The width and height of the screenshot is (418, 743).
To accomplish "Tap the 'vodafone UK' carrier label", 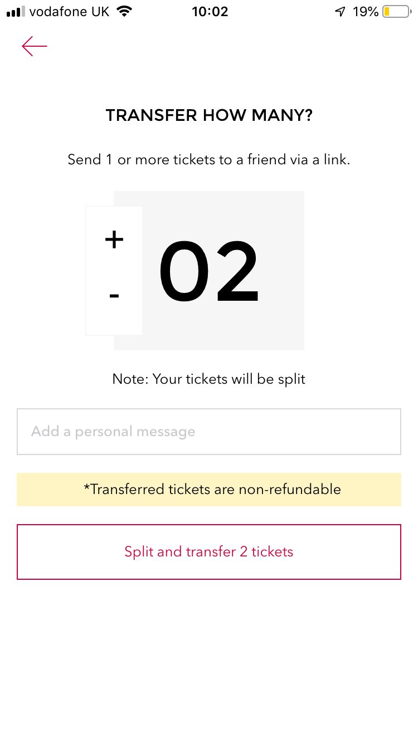I will click(x=69, y=12).
